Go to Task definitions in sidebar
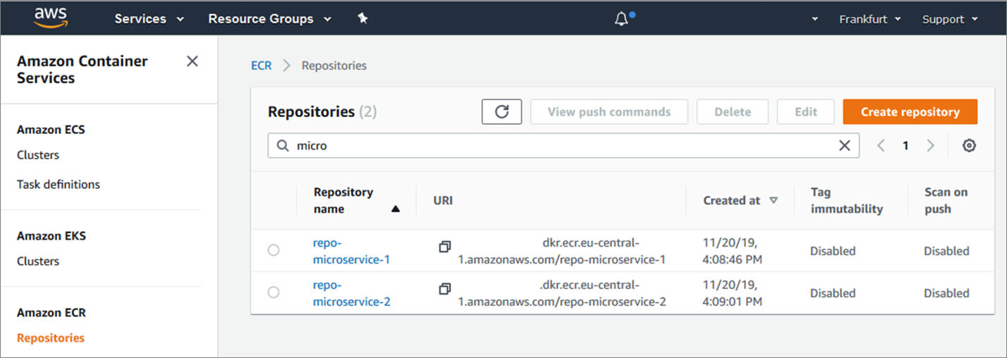Viewport: 1007px width, 358px height. [x=59, y=185]
